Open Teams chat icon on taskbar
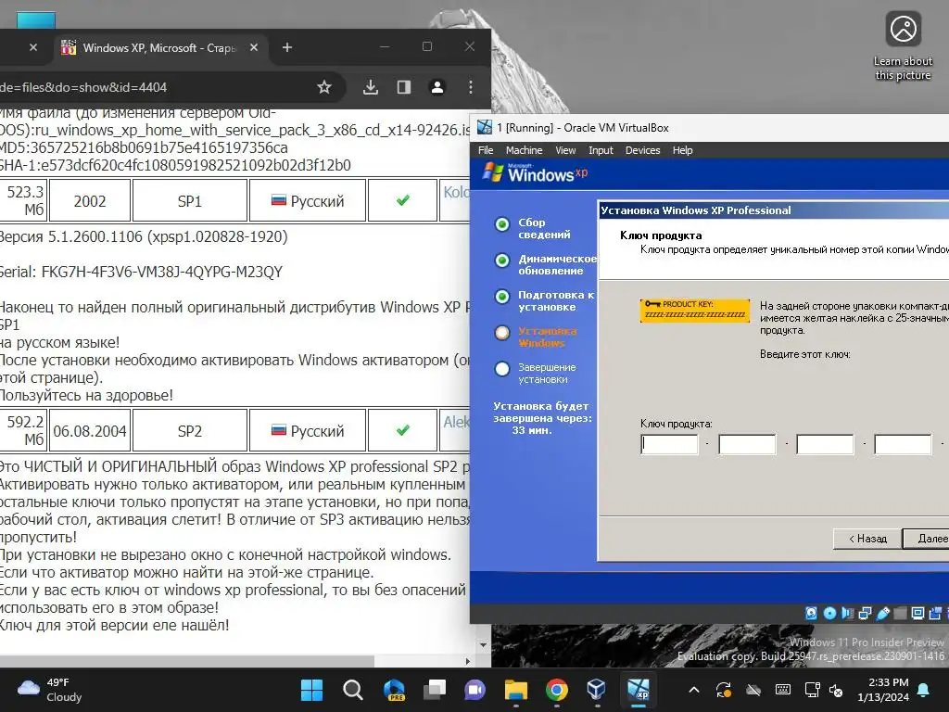Viewport: 949px width, 712px height. pos(474,690)
